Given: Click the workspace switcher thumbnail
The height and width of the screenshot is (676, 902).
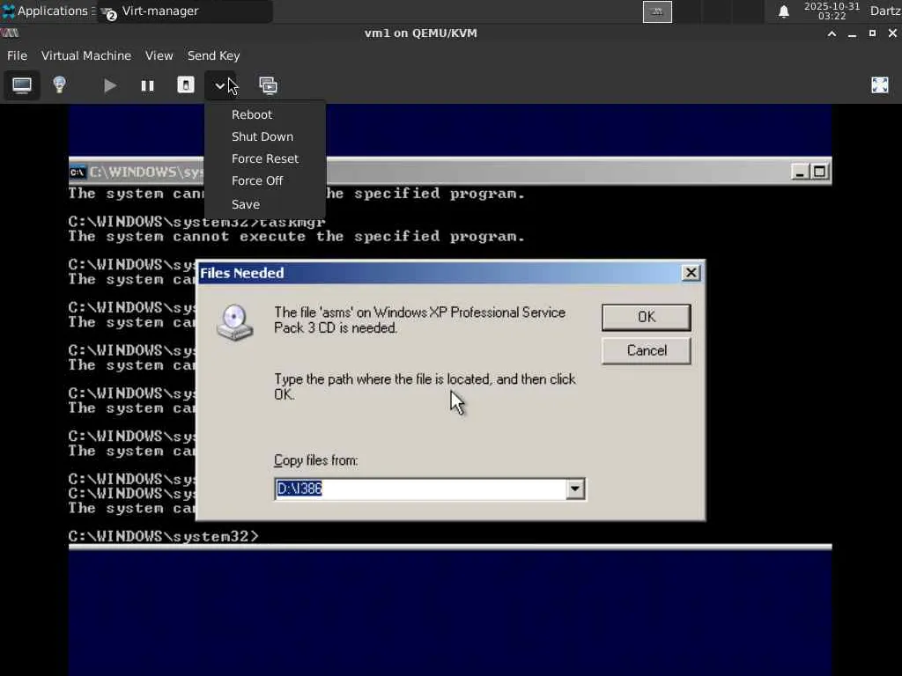Looking at the screenshot, I should point(657,11).
